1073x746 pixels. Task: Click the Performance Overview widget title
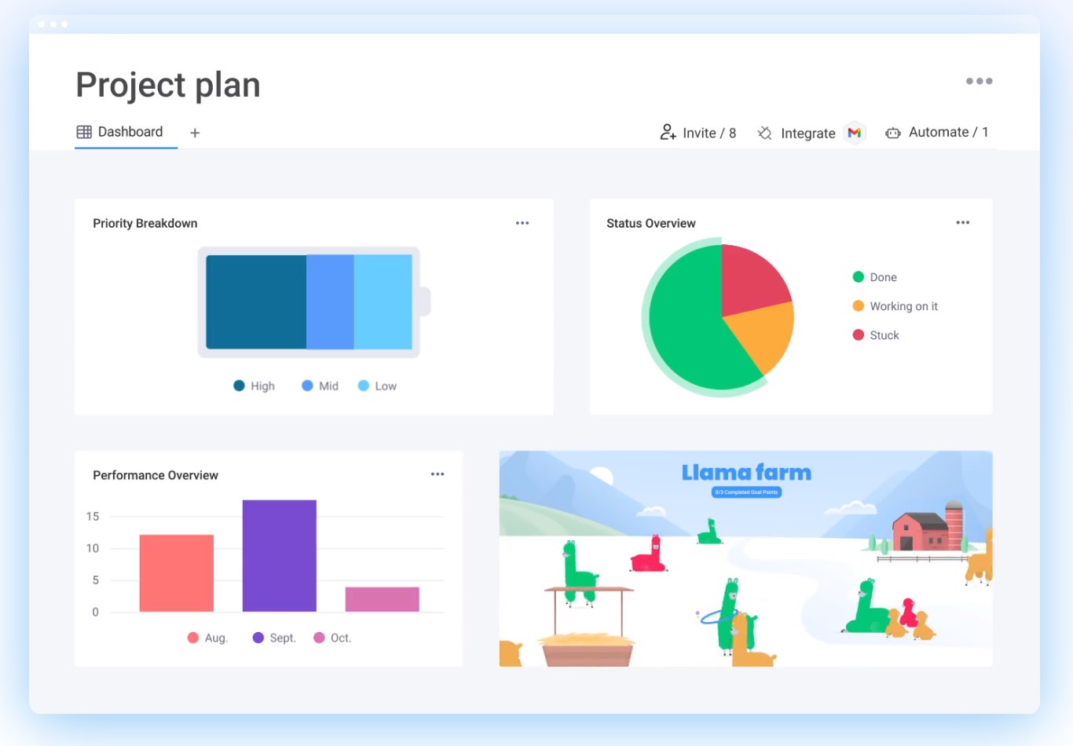156,475
